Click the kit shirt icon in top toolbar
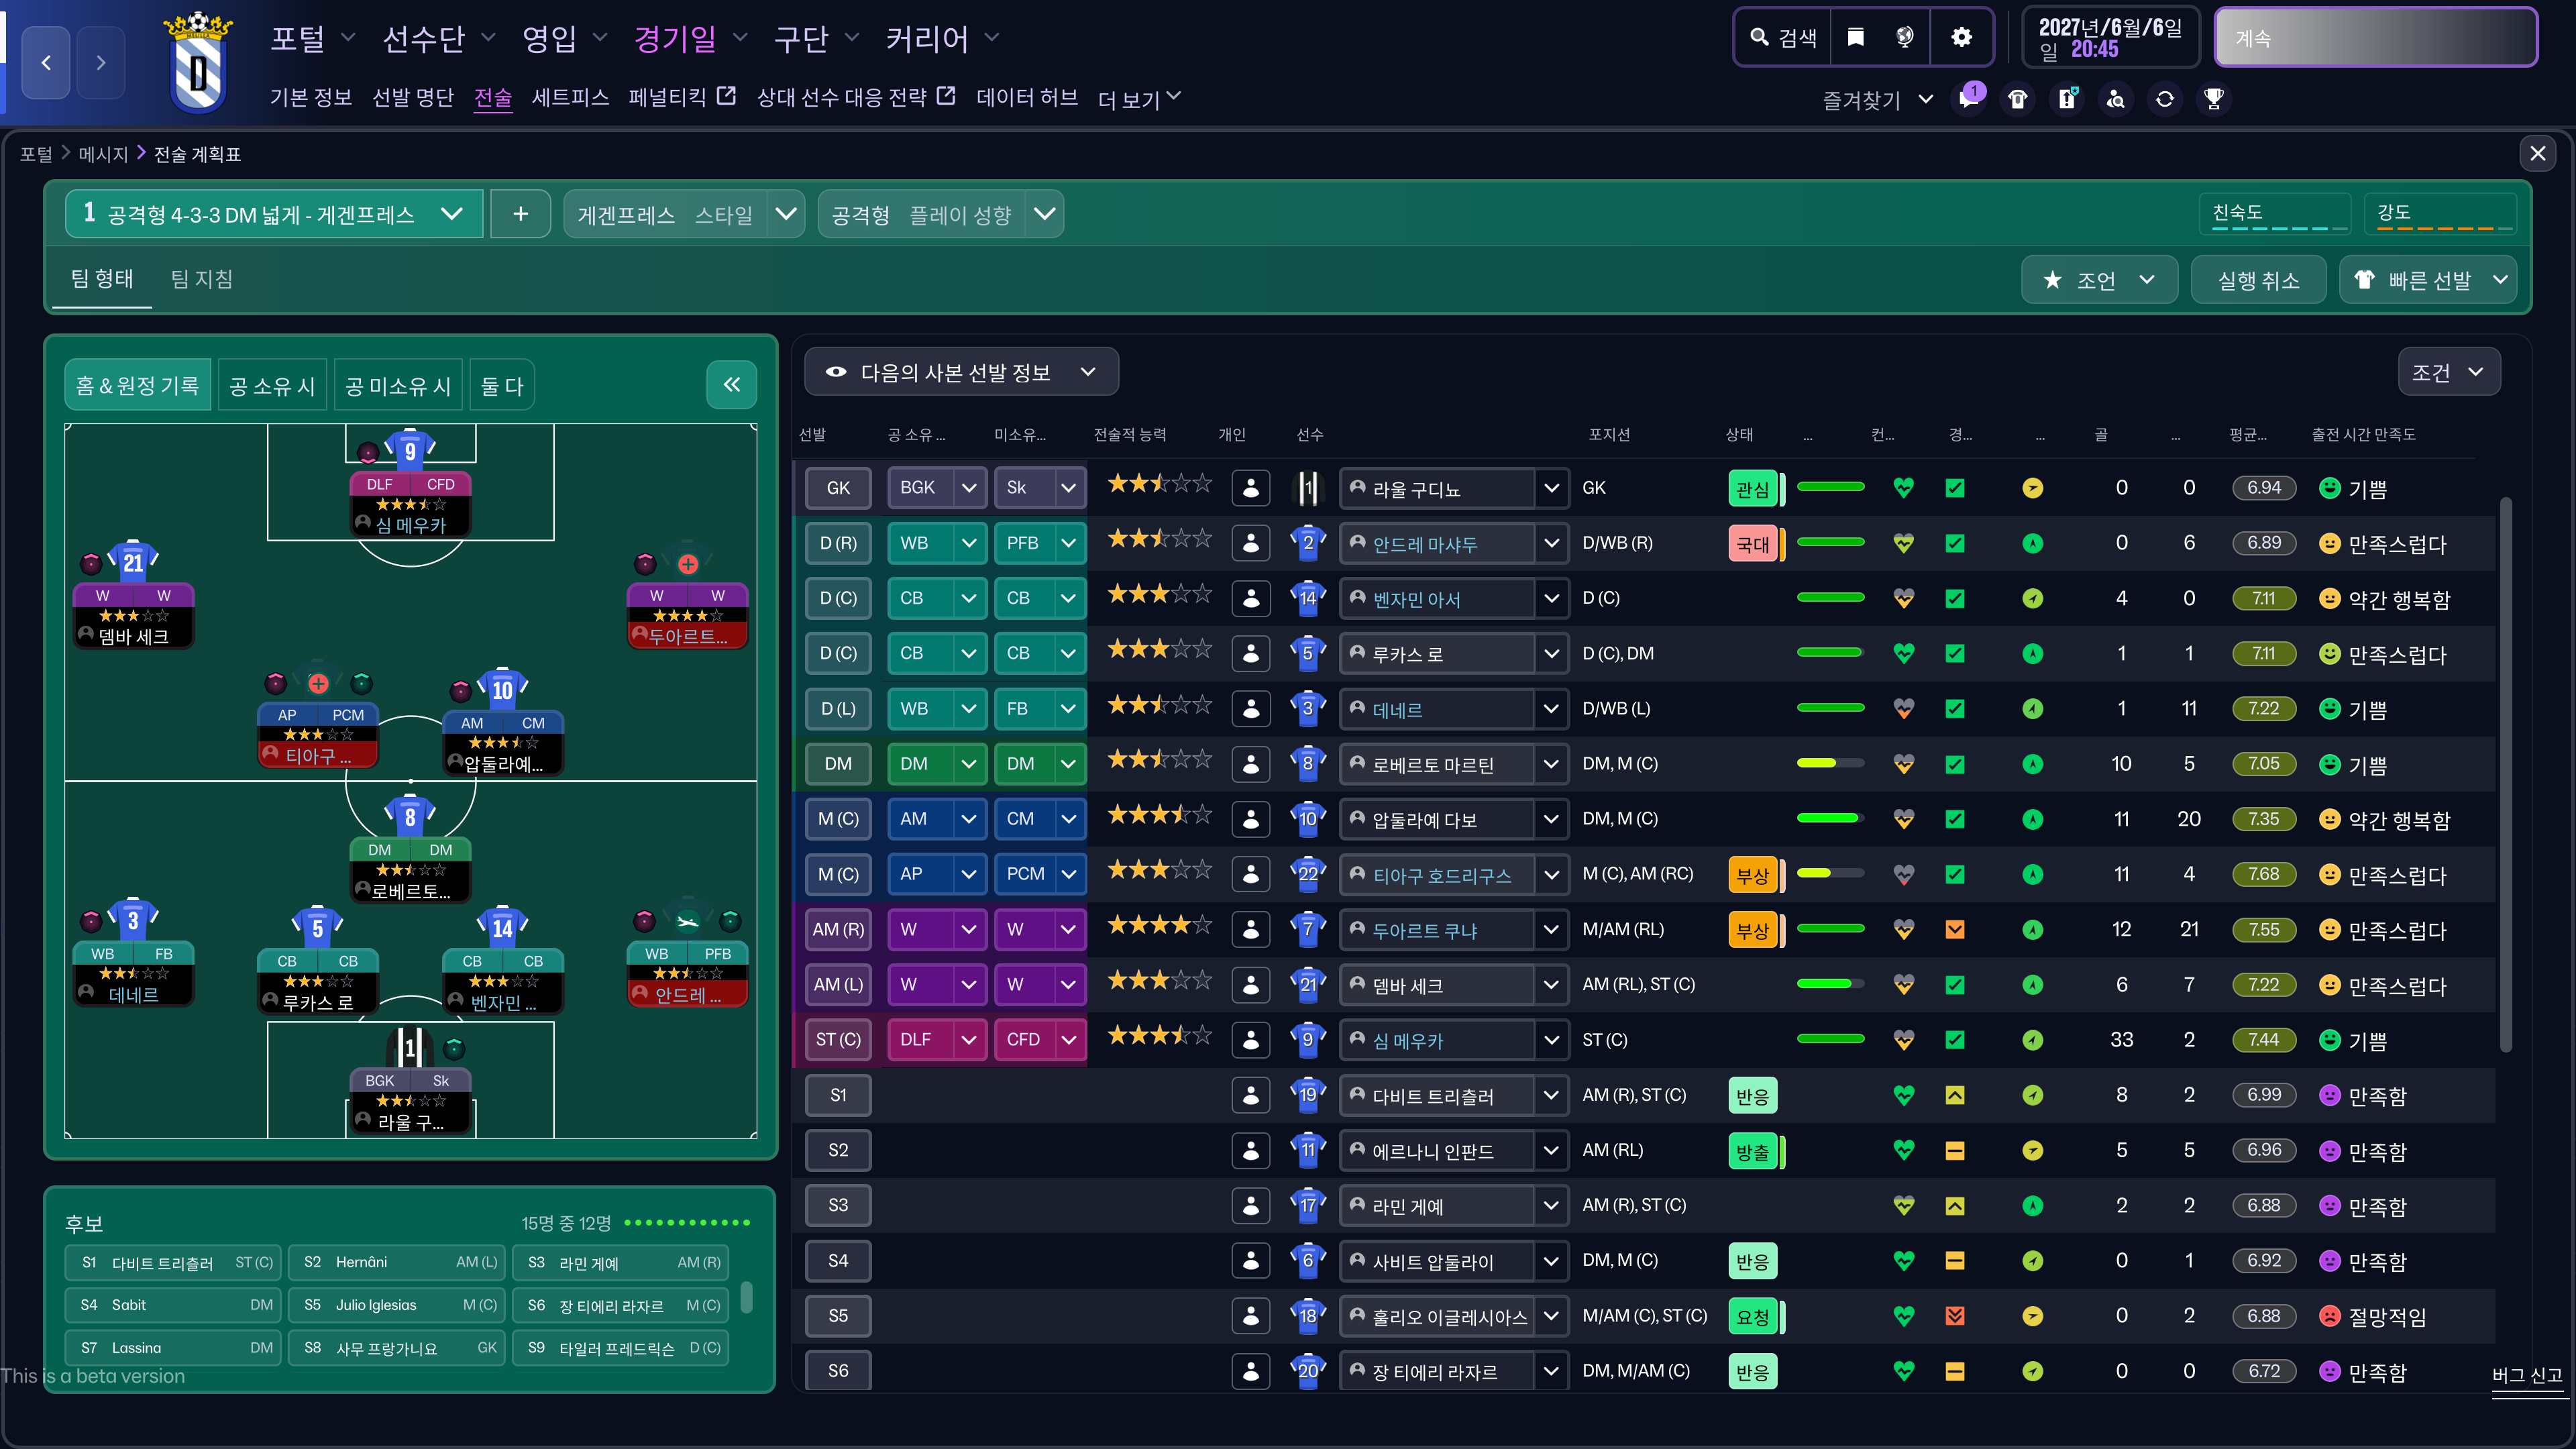This screenshot has width=2576, height=1449. coord(2017,99)
